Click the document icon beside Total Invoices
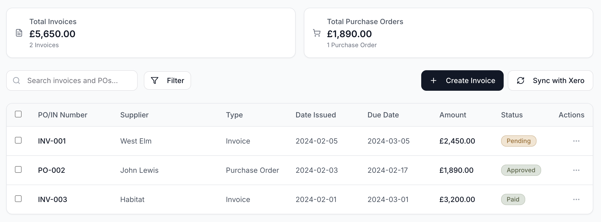The image size is (601, 222). (19, 33)
